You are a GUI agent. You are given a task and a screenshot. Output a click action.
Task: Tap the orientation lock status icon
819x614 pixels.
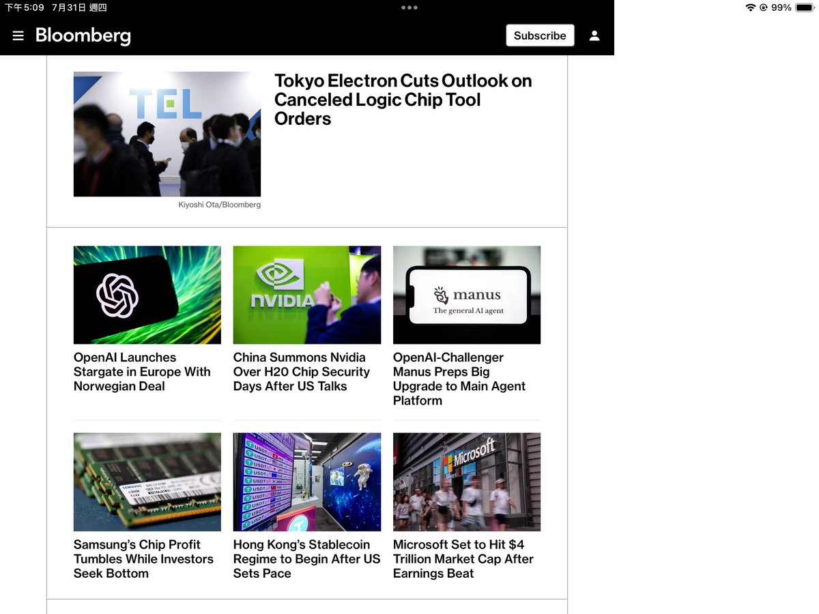coord(763,8)
